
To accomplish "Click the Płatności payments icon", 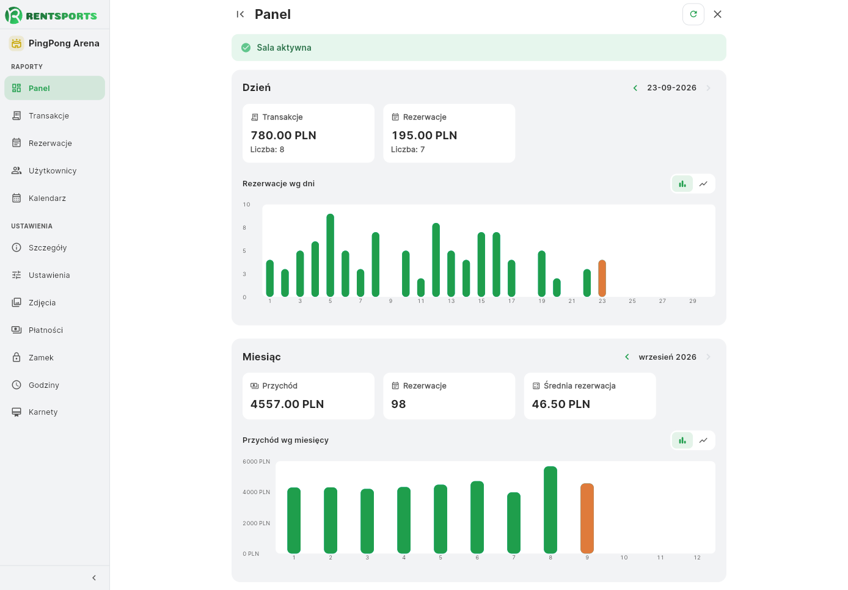I will 16,330.
